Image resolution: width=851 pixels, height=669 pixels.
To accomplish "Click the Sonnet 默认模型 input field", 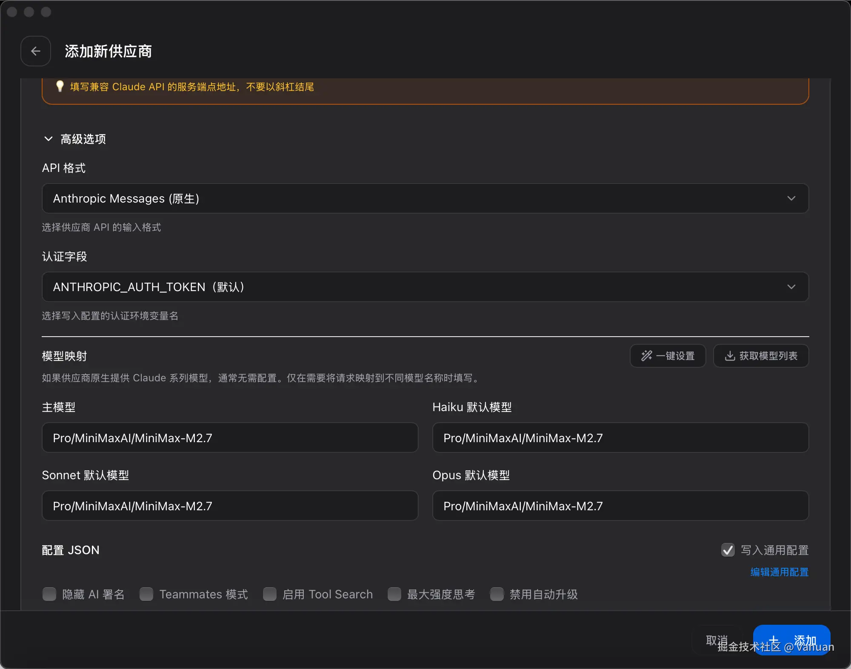I will coord(230,506).
